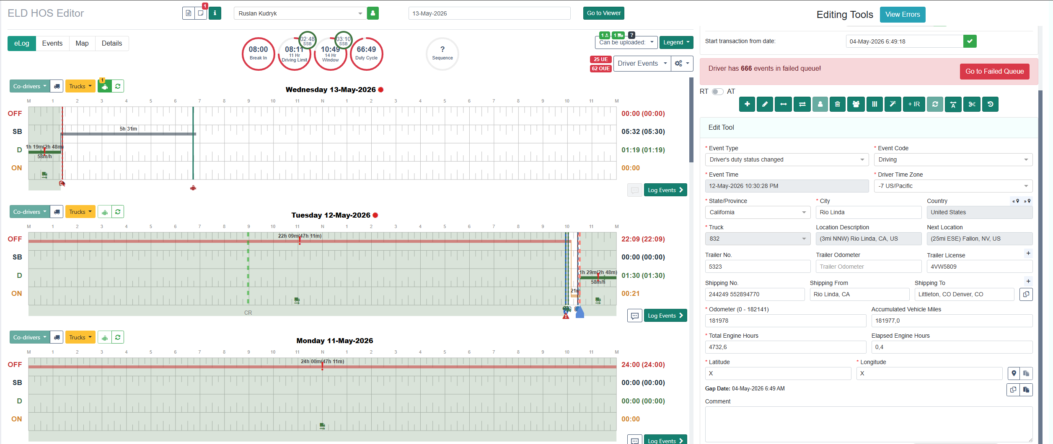1053x444 pixels.
Task: Open the Map tab
Action: click(82, 44)
